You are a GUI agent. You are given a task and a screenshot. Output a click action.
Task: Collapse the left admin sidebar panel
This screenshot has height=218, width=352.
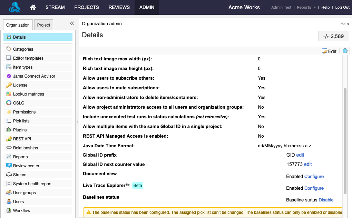pyautogui.click(x=72, y=23)
